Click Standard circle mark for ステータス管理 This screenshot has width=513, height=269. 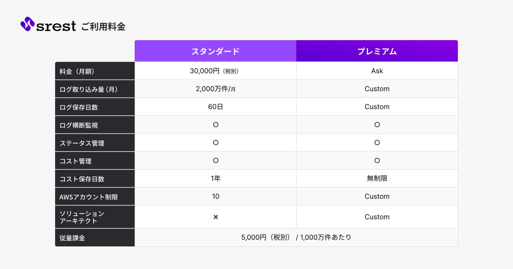(216, 143)
